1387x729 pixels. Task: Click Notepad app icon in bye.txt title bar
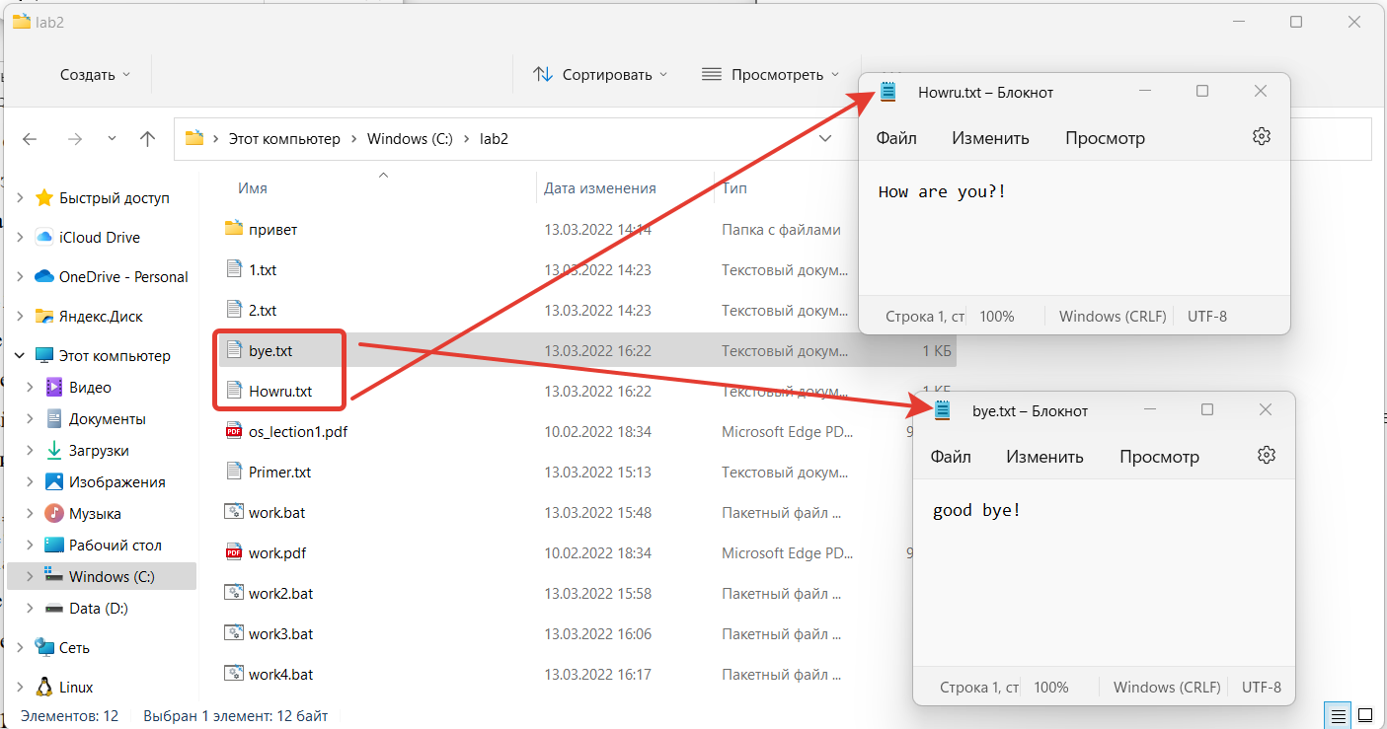click(x=943, y=410)
